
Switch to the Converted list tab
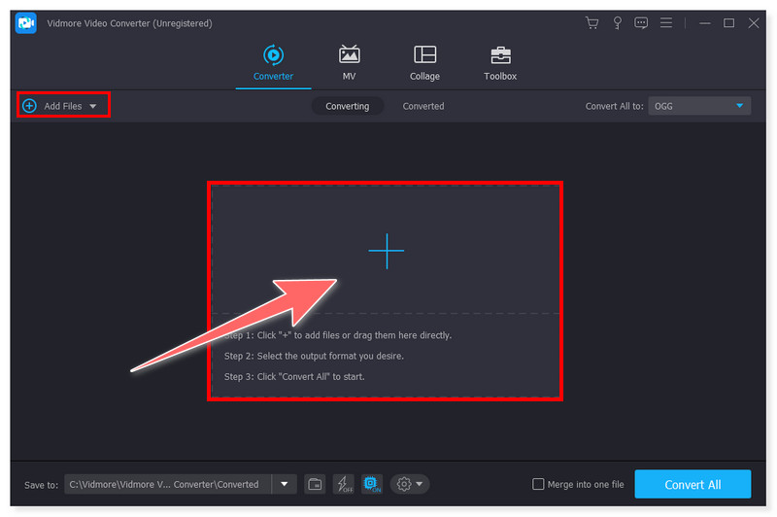pos(423,106)
